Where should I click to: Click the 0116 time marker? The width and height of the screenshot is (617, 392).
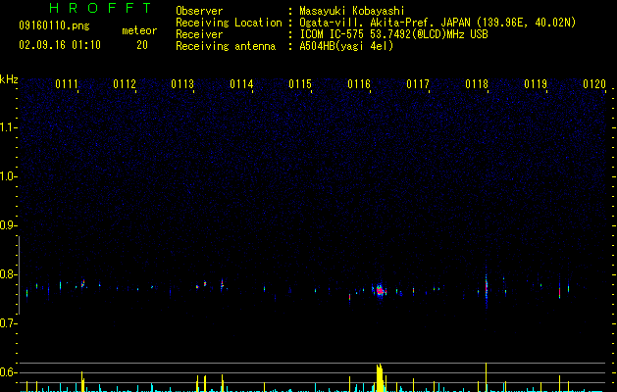pos(359,84)
